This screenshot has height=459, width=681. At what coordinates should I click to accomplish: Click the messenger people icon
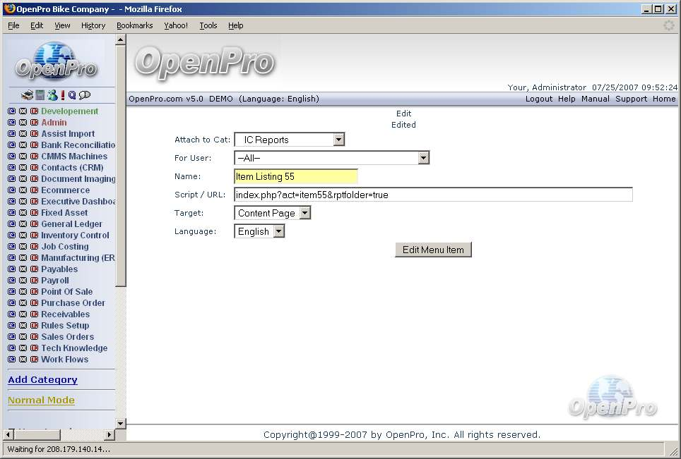52,95
